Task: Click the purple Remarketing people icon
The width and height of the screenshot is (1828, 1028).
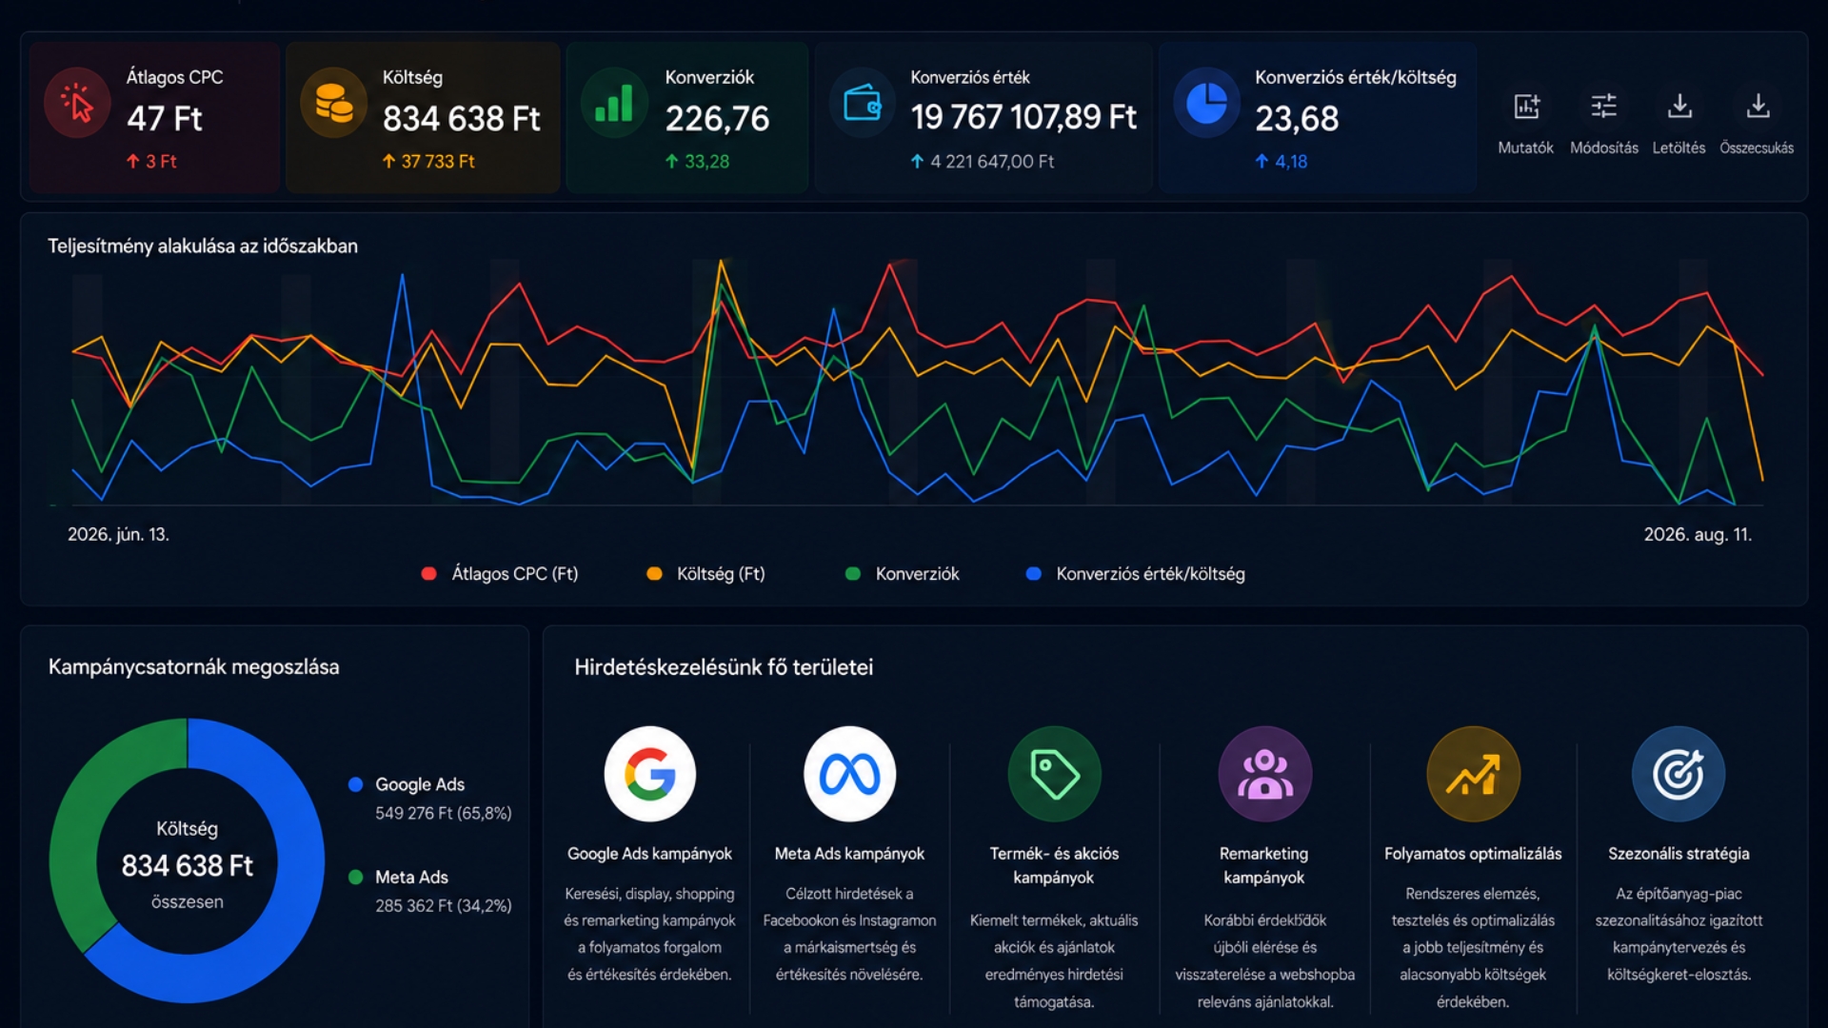Action: (x=1264, y=774)
